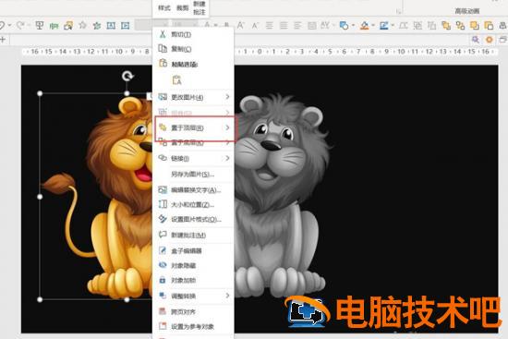Open ribbon group dialog launcher near 高级动画

(x=399, y=12)
